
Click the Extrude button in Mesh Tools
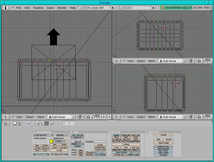coord(126,144)
